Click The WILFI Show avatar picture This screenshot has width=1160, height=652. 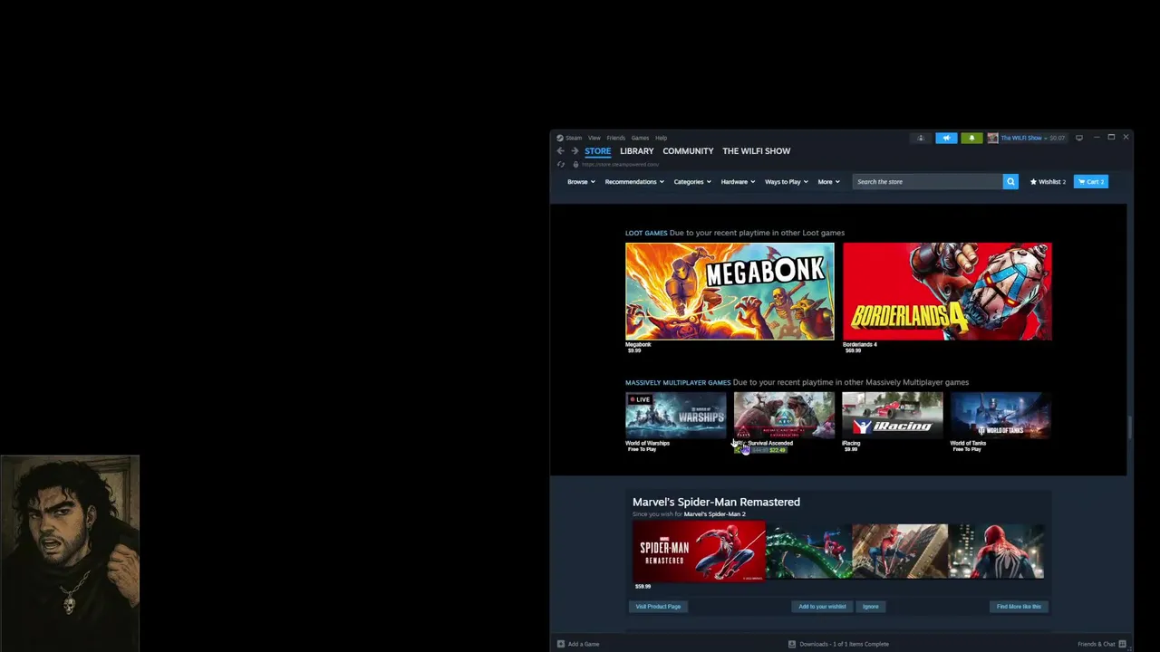click(992, 138)
